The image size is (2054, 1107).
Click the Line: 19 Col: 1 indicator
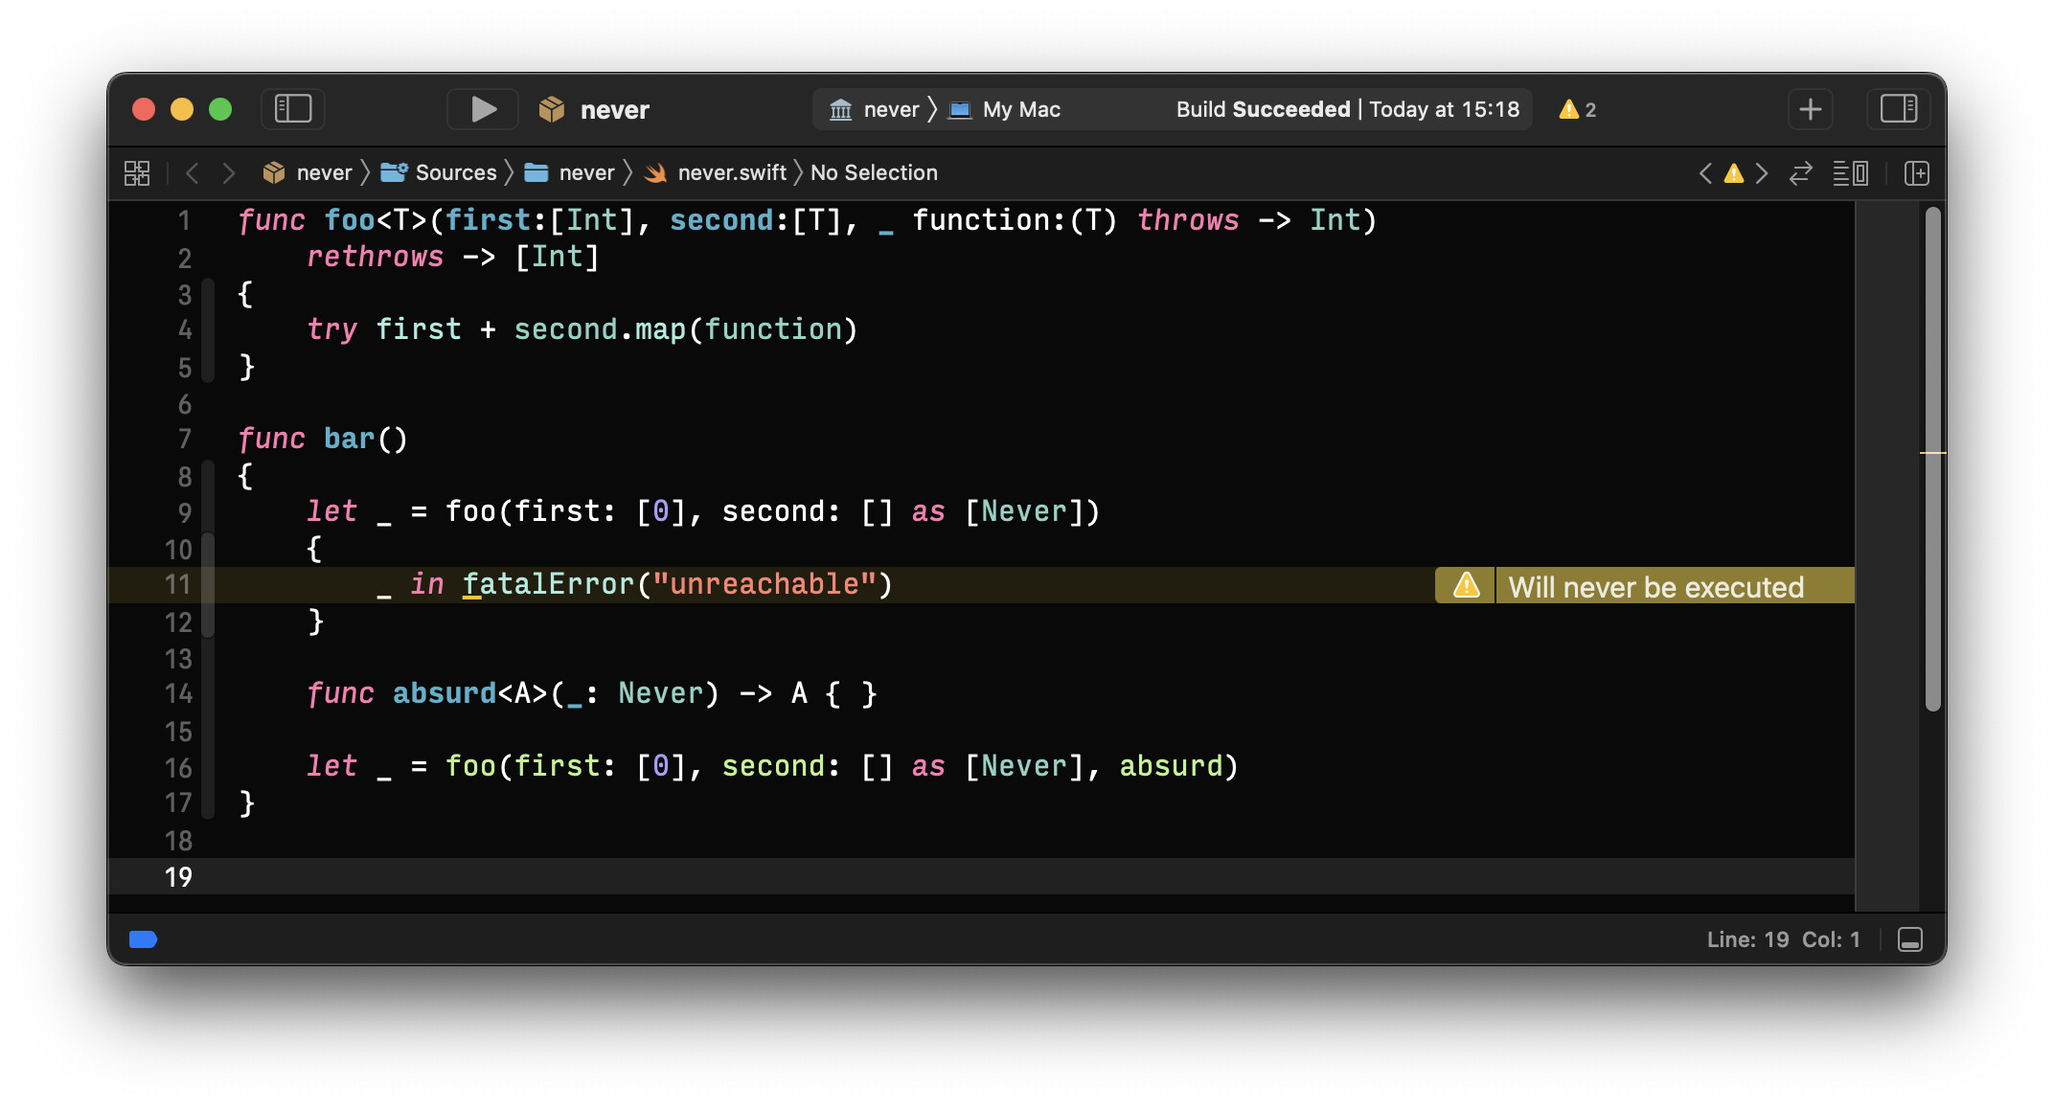coord(1783,939)
